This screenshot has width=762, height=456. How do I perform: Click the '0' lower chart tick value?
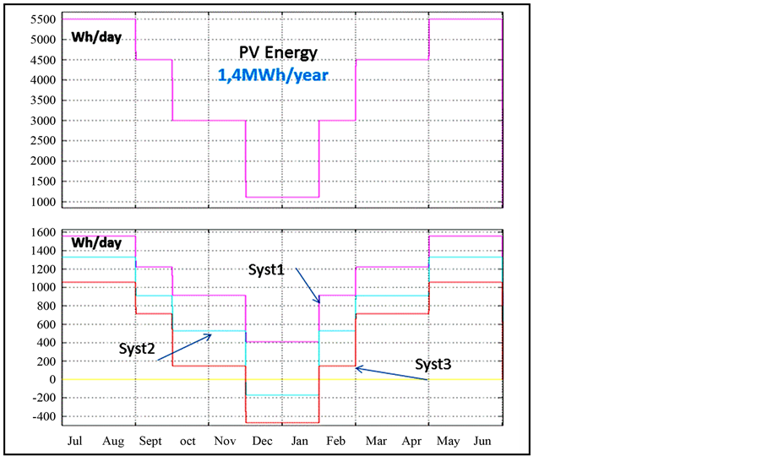pyautogui.click(x=52, y=379)
